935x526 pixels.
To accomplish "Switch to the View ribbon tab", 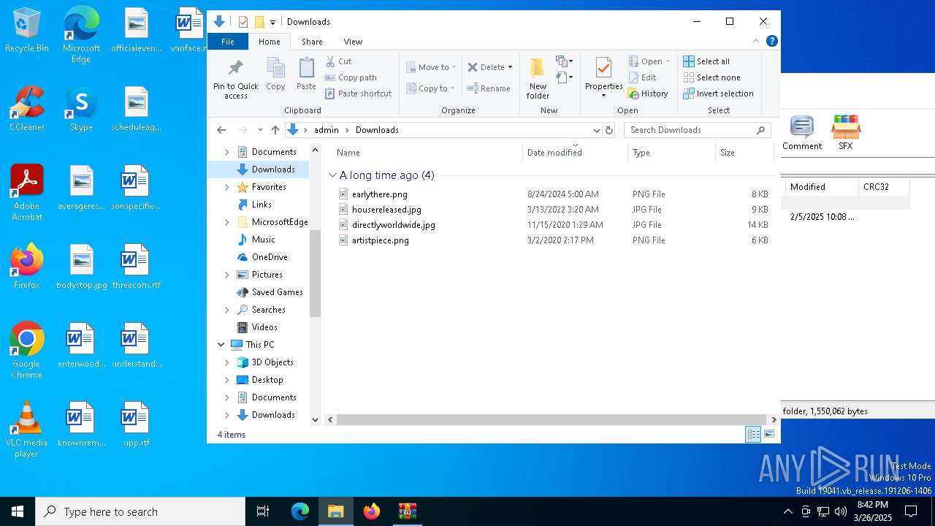I will tap(353, 42).
